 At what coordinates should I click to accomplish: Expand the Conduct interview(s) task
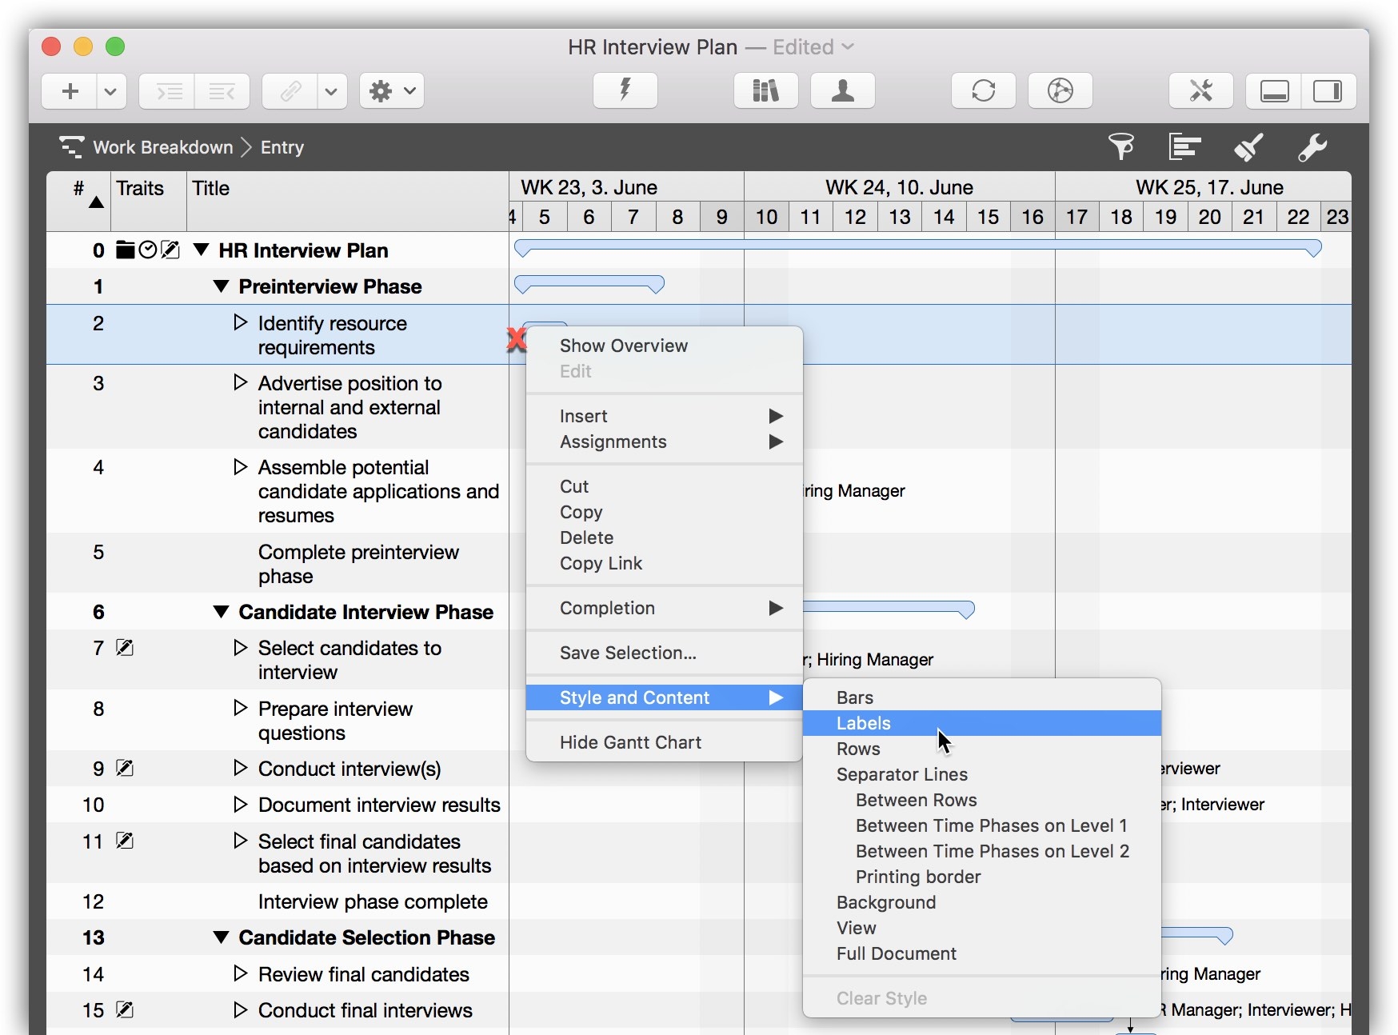(x=240, y=768)
